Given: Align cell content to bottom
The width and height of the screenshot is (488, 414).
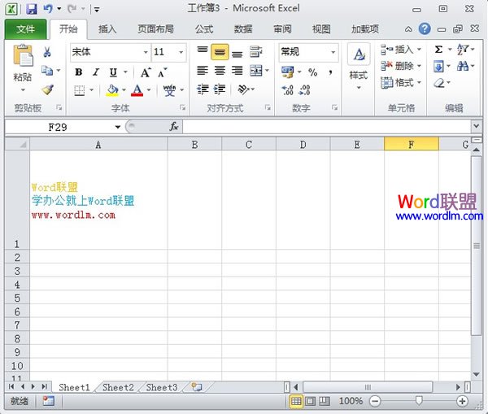Looking at the screenshot, I should coord(237,52).
